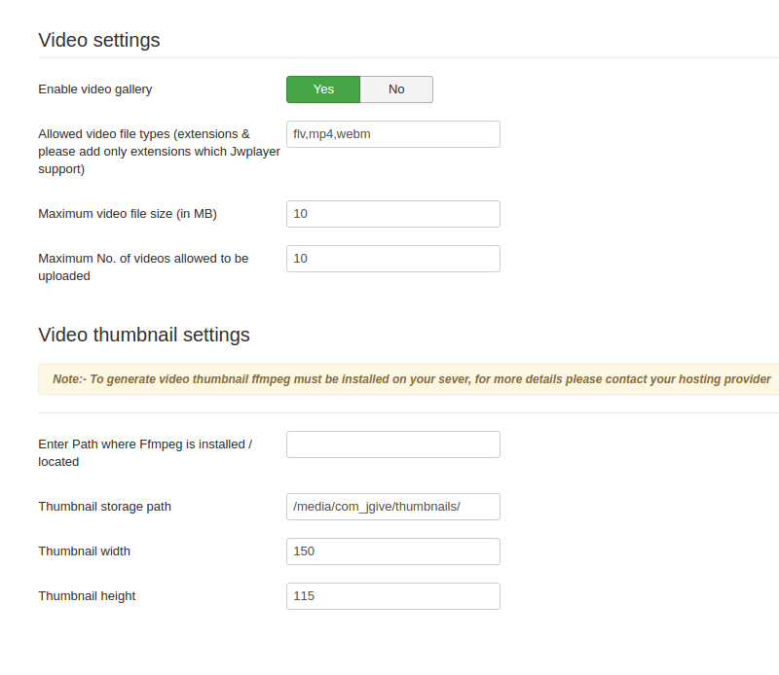Click the ffmpeg installation note banner
This screenshot has height=675, width=779.
coord(411,379)
